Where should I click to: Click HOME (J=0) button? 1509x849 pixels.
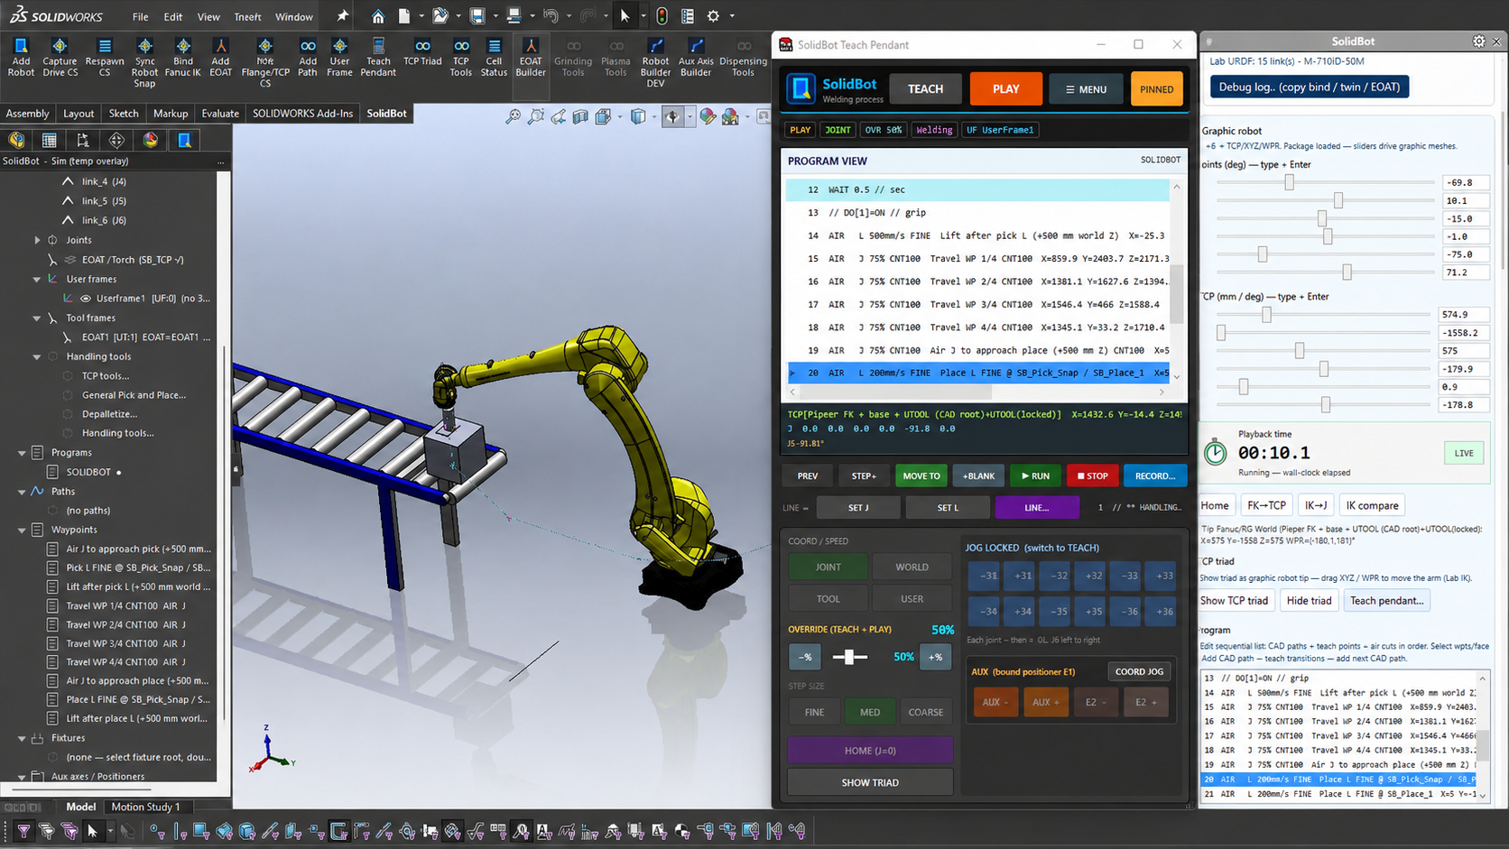[x=870, y=751]
